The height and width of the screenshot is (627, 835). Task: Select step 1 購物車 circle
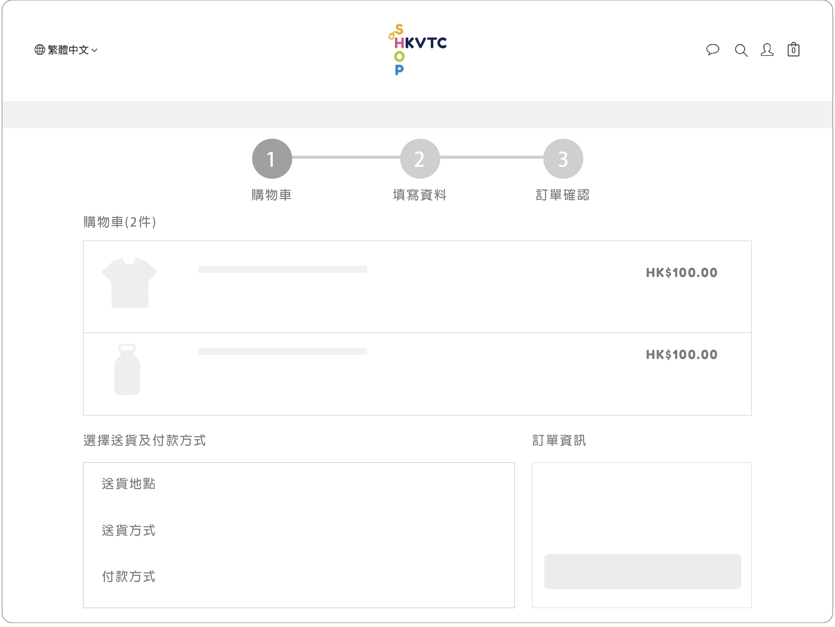(x=272, y=159)
